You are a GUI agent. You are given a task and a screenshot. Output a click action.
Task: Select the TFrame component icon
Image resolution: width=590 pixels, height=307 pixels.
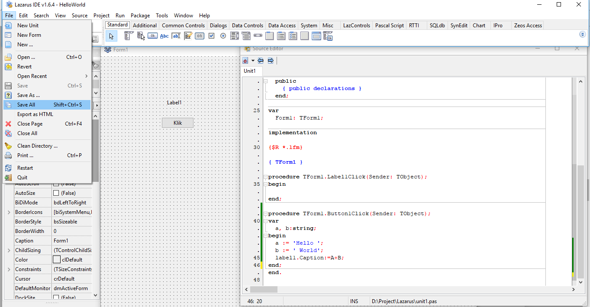point(316,36)
